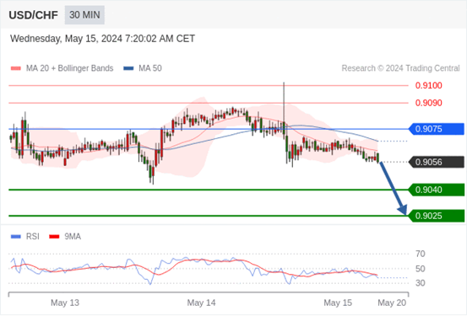The width and height of the screenshot is (467, 316).
Task: Click the May 20 date axis label
Action: click(x=392, y=303)
